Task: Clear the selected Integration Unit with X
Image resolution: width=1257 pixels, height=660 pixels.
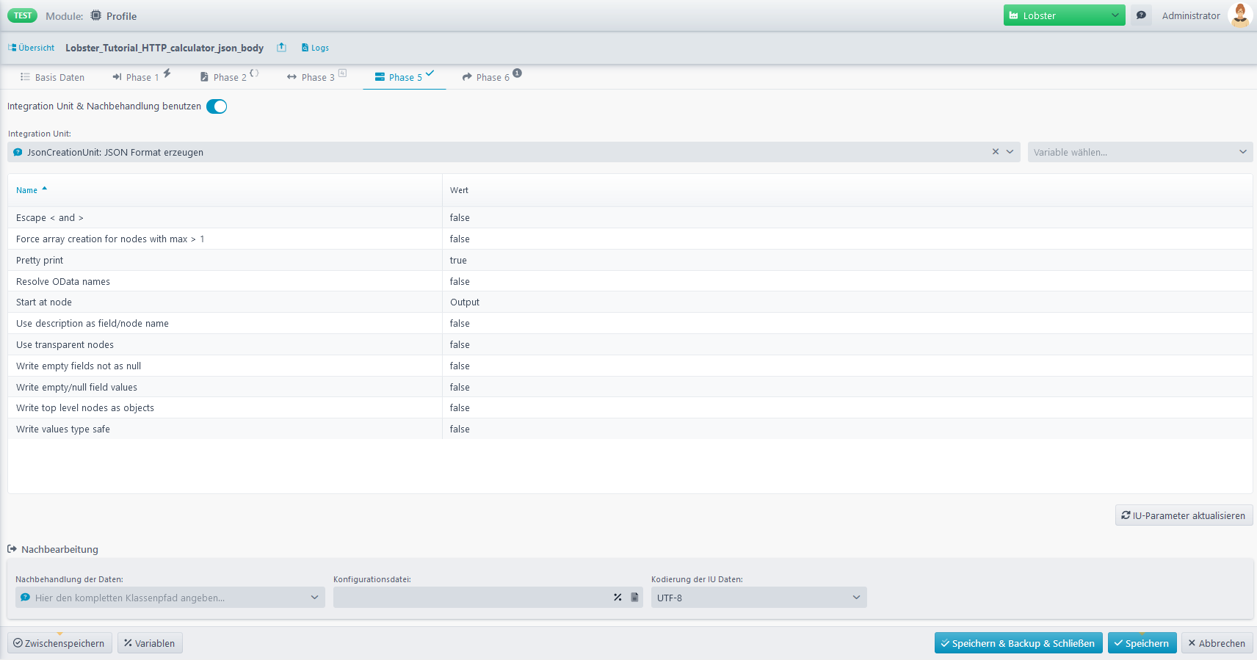Action: pyautogui.click(x=996, y=152)
